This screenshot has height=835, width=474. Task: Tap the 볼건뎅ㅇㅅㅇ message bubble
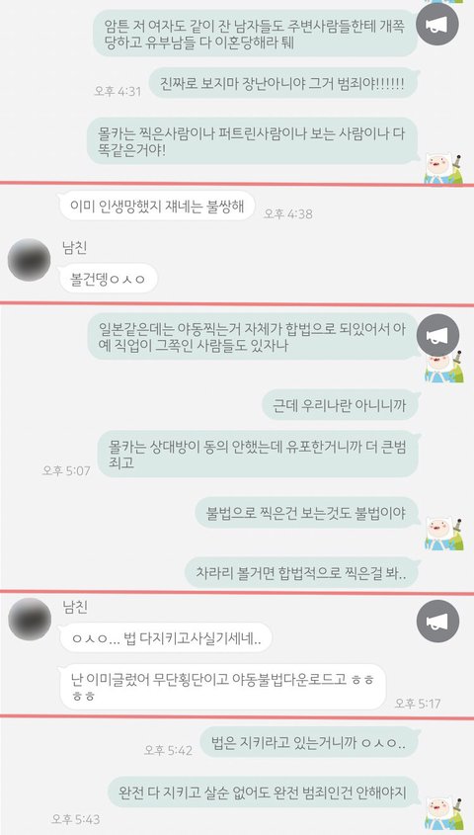tap(108, 279)
